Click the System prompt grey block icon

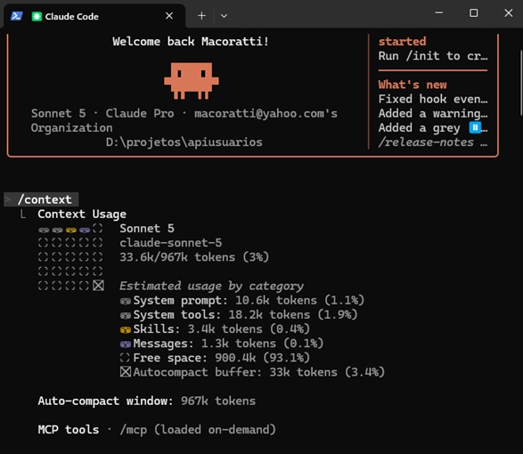(x=126, y=302)
